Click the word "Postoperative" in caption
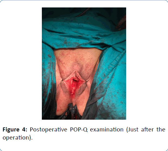Image resolution: width=168 pixels, height=151 pixels. [x=48, y=130]
